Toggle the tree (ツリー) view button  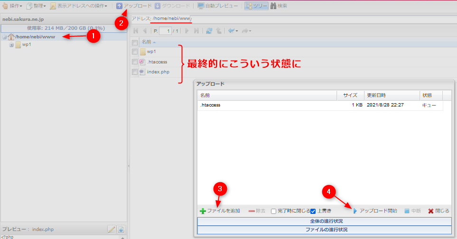pyautogui.click(x=256, y=6)
